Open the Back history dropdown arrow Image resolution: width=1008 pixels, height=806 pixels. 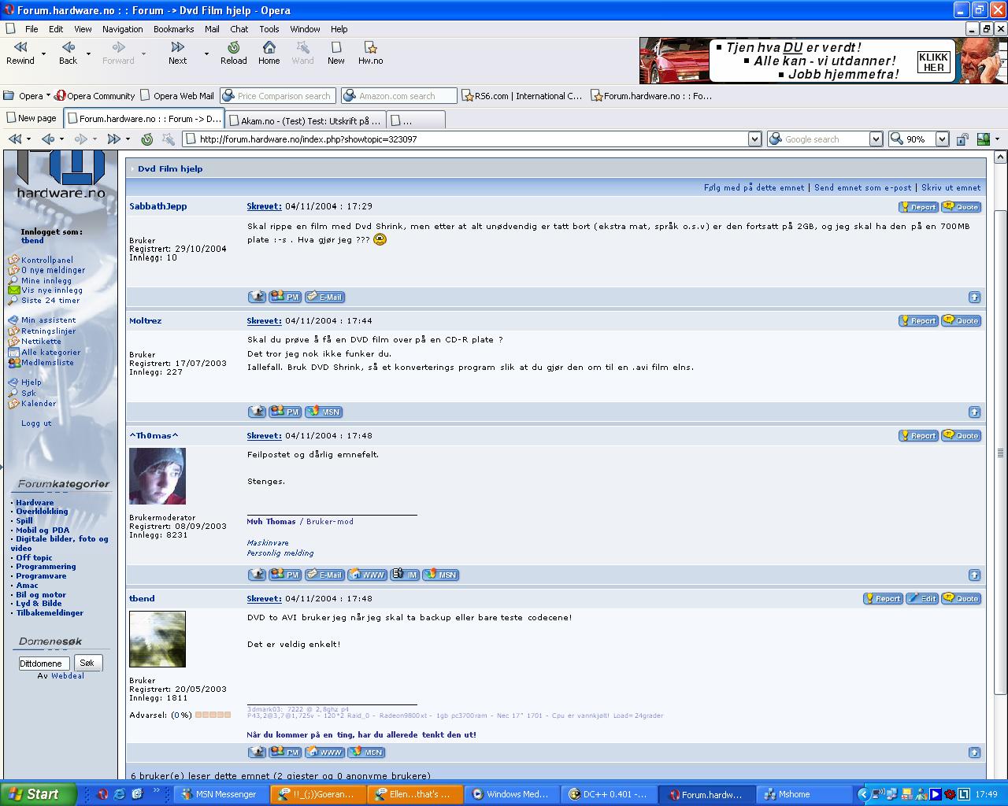click(88, 54)
